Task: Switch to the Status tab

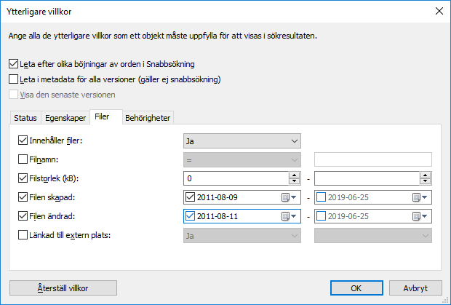Action: 25,118
